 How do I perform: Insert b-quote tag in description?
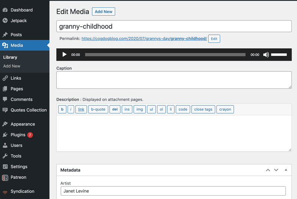(98, 109)
